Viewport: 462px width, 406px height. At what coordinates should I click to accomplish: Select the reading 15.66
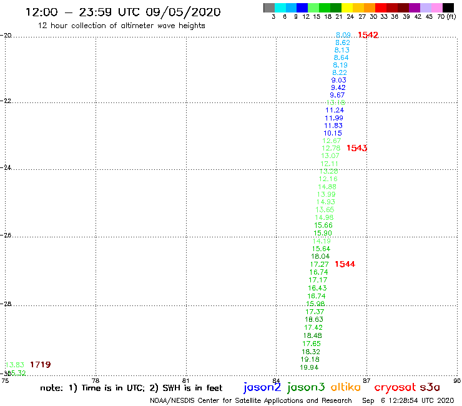click(323, 225)
